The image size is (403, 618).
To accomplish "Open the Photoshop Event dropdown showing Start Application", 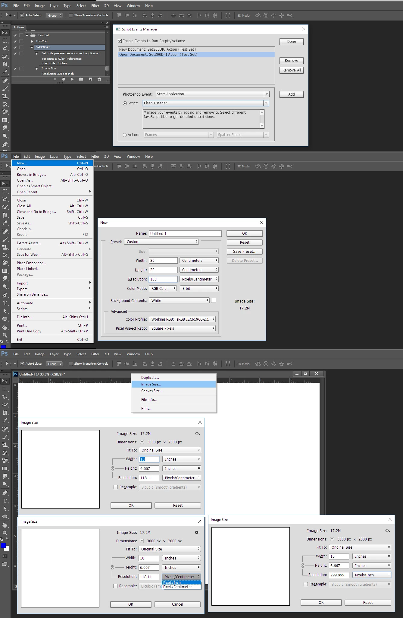I will pos(212,94).
